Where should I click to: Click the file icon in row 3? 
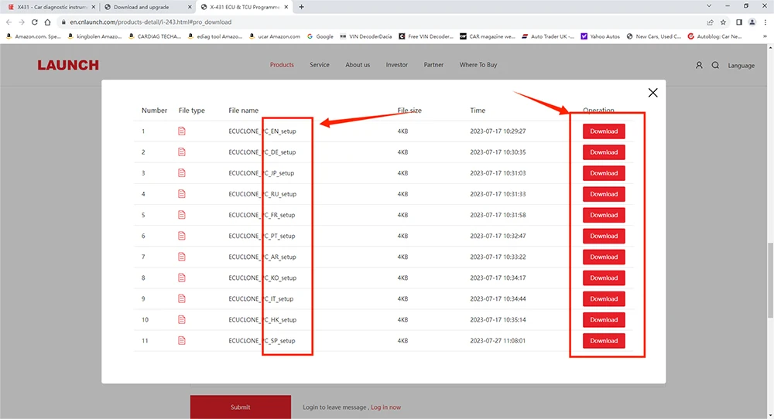[x=182, y=173]
